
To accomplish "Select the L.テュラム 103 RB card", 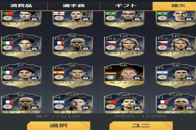I will pyautogui.click(x=73, y=46).
